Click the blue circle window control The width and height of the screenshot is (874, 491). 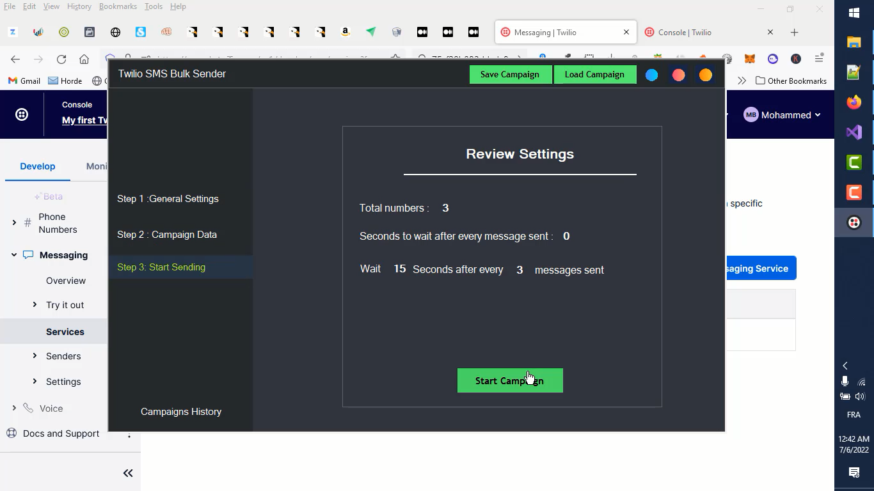[x=651, y=75]
